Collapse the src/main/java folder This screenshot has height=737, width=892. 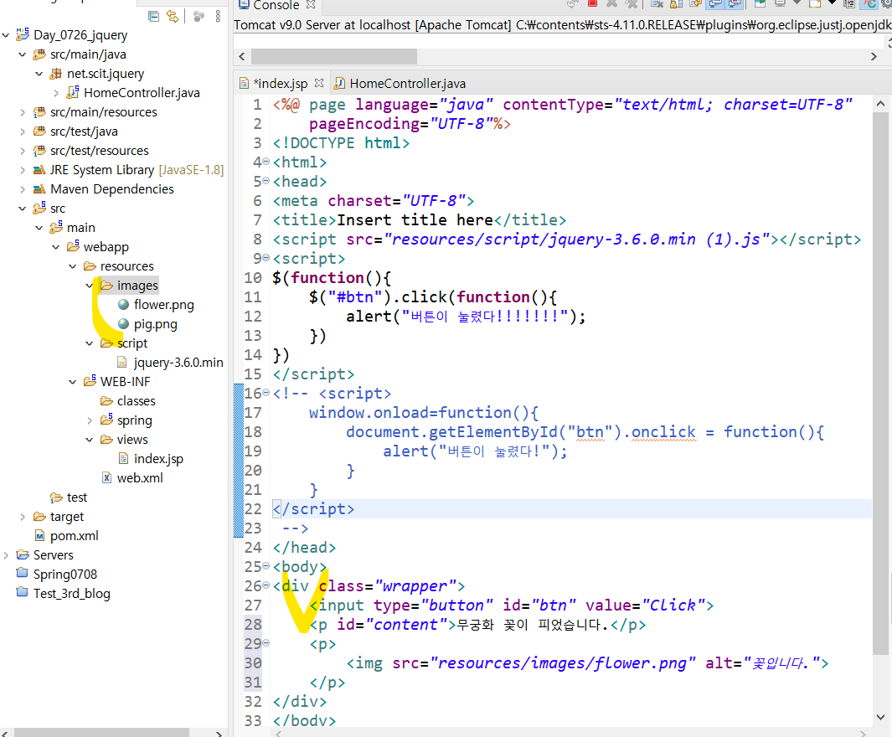[22, 54]
